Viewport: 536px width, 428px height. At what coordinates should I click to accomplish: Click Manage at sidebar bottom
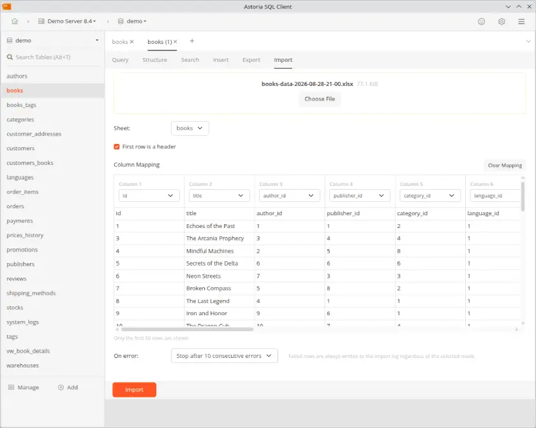(x=24, y=387)
